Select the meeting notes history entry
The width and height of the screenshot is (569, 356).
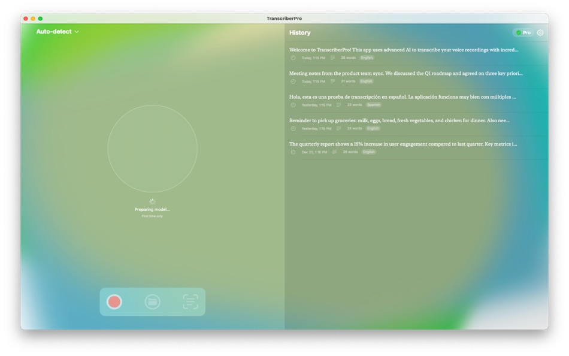point(406,73)
